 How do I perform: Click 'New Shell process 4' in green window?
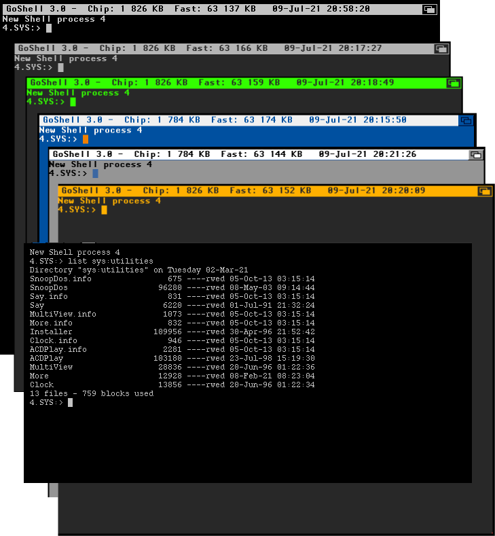tap(78, 93)
